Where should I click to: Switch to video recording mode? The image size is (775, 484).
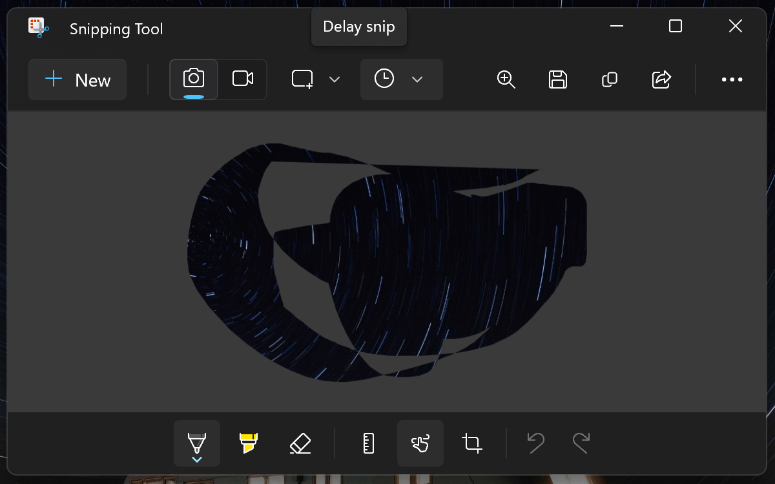pos(242,78)
